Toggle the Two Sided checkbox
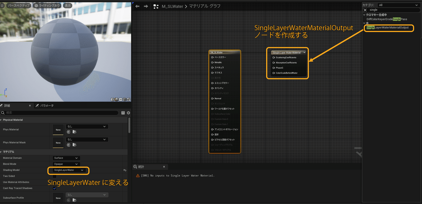This screenshot has height=204, width=422. pyautogui.click(x=55, y=176)
